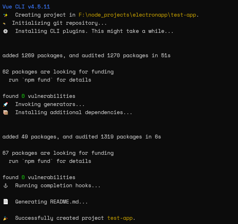Click the Vue CLI v4.5.11 header text
238x224 pixels.
point(26,7)
